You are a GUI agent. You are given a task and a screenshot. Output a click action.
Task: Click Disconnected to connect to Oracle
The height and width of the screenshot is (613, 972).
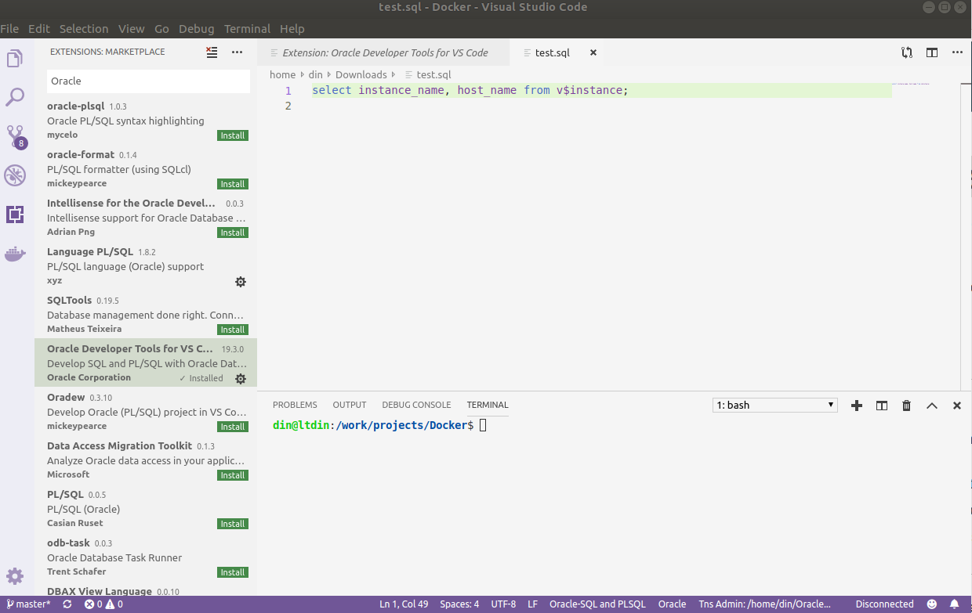click(884, 604)
